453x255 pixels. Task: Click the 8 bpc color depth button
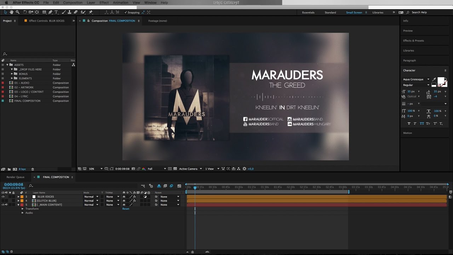(x=22, y=169)
